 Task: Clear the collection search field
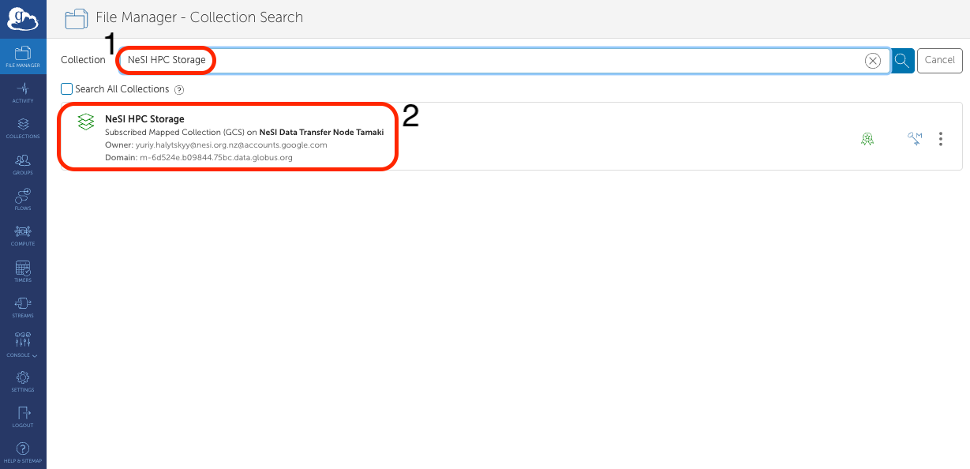pyautogui.click(x=873, y=61)
